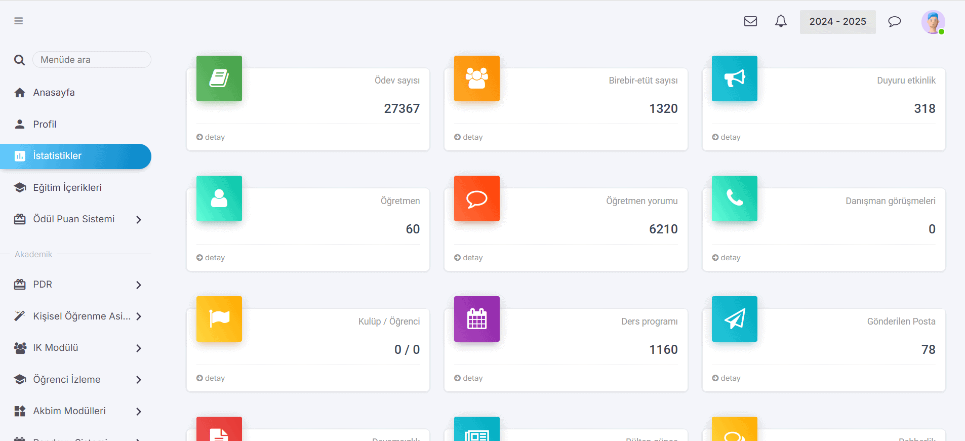Viewport: 965px width, 441px height.
Task: Click the paper plane icon for Gönderilen Posta
Action: click(x=735, y=319)
